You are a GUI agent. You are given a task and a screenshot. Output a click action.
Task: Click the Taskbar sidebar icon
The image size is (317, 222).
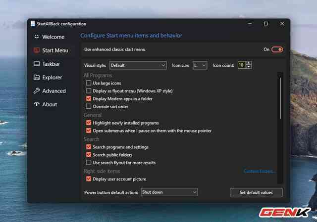[37, 64]
